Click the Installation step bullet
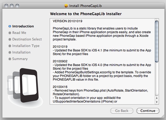Screen dimensions: 166x120 (x=10, y=52)
